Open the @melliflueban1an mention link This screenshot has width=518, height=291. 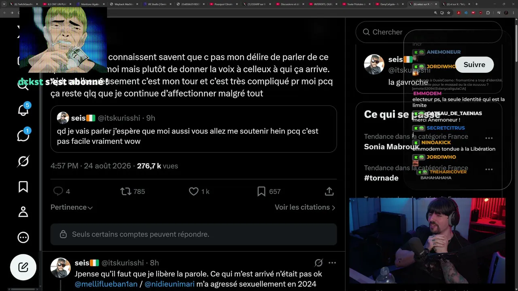[x=107, y=284]
